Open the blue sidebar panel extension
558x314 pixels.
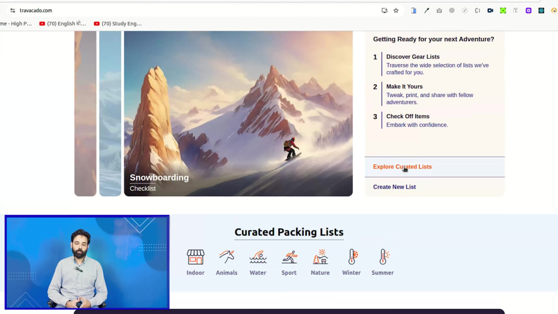[413, 11]
